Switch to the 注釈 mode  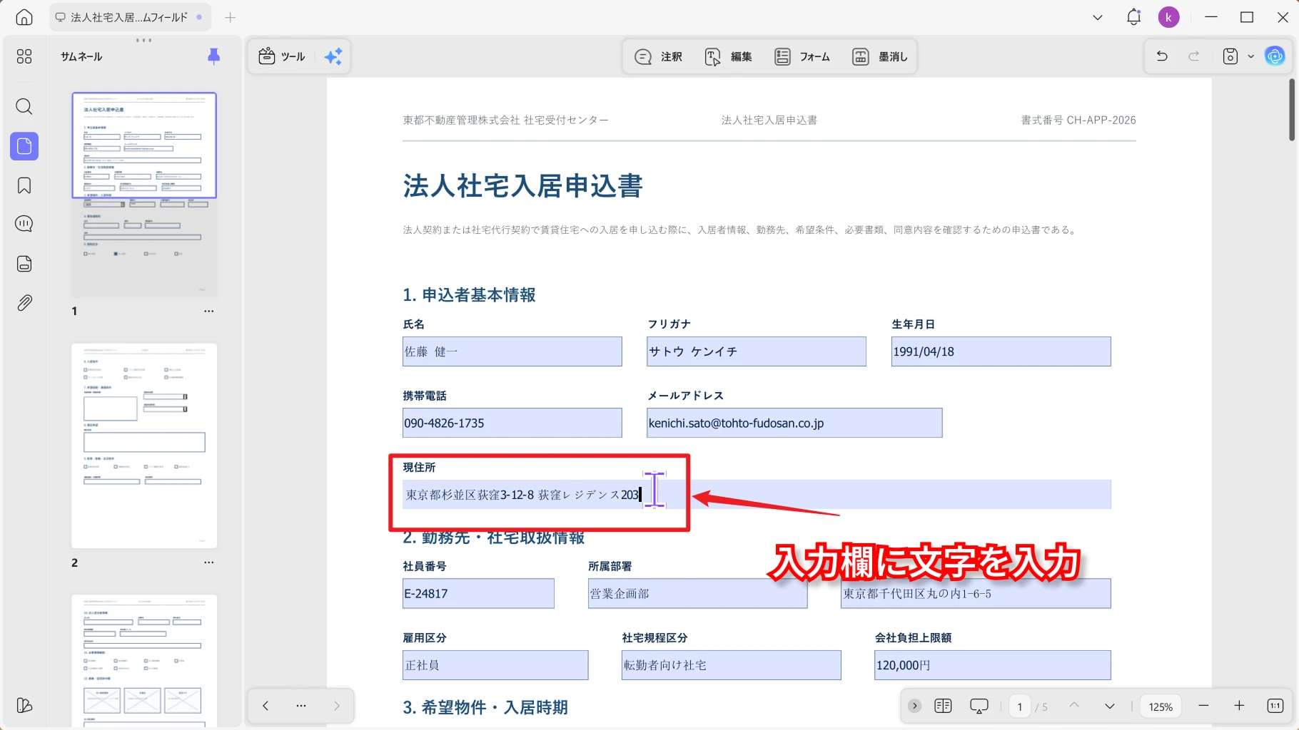659,56
